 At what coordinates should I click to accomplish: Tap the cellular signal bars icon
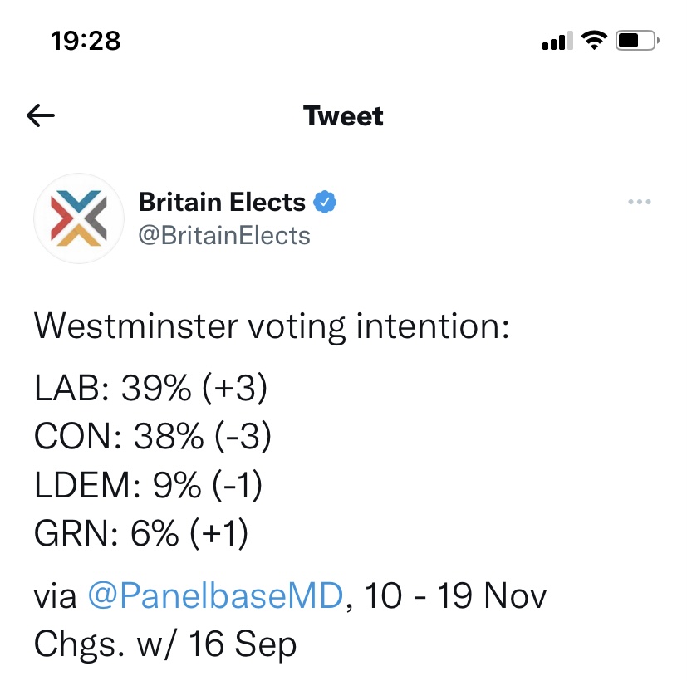point(557,41)
